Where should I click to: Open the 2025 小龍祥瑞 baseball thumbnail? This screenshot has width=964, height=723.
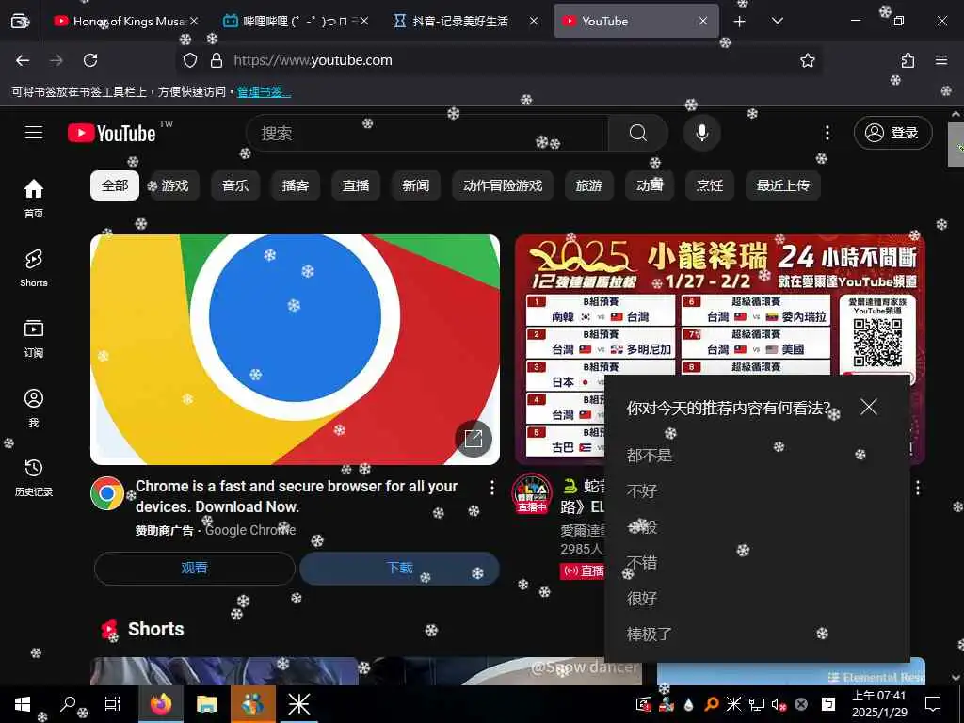pos(720,304)
